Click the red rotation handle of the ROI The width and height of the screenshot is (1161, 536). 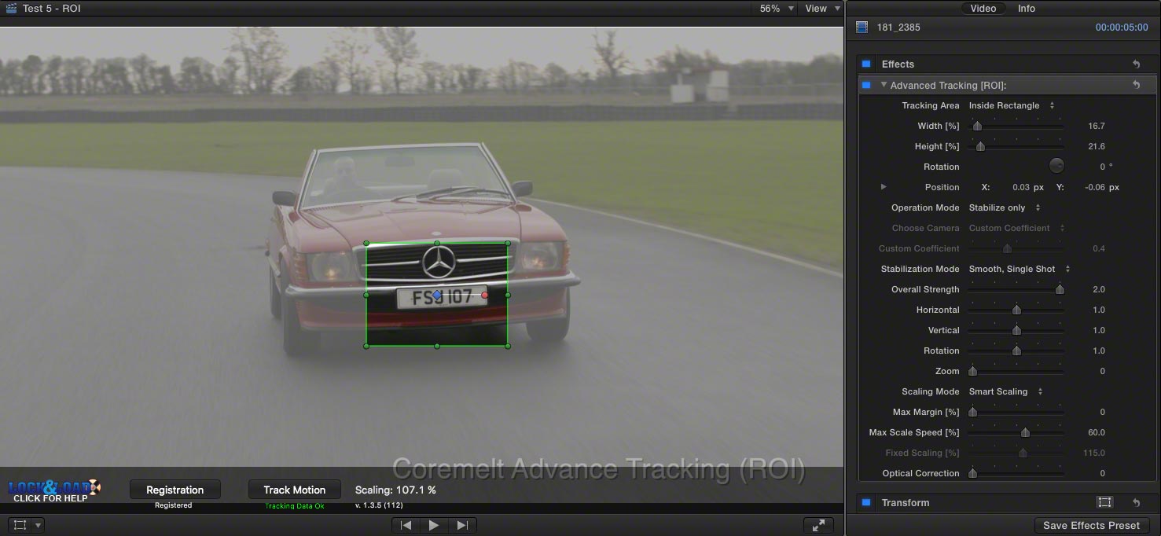(484, 296)
